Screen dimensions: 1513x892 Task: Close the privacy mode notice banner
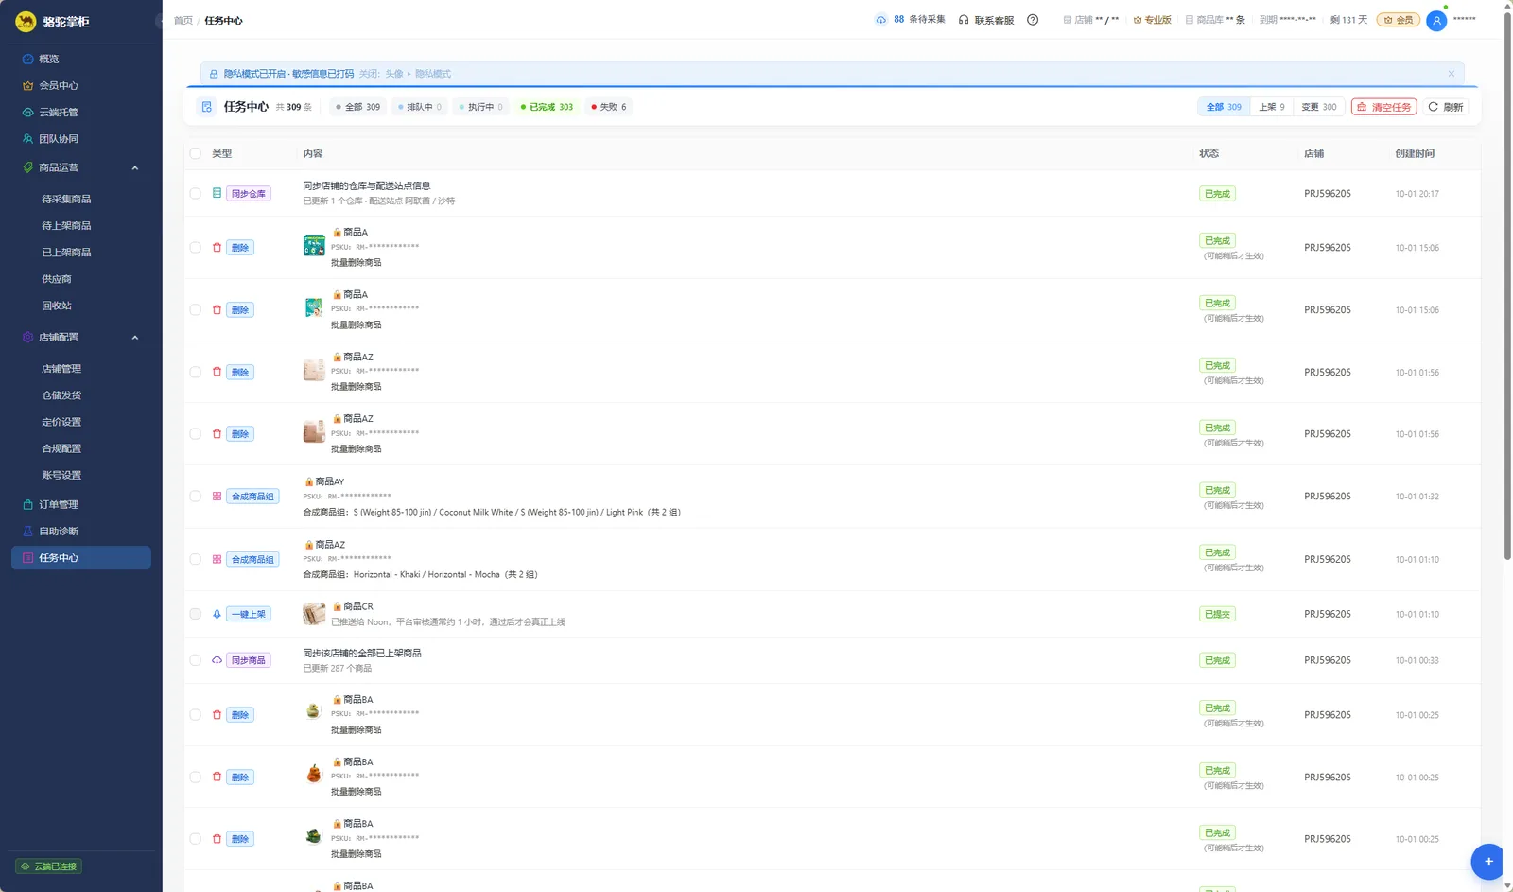[1452, 73]
